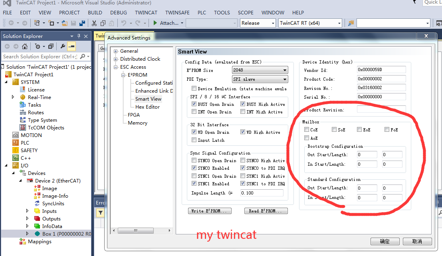Click the Properties wrench icon in Solution Explorer
The image size is (442, 256).
click(x=63, y=46)
